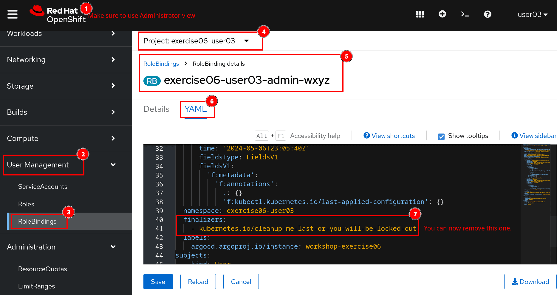Toggle the Show tooltips checkbox

tap(441, 136)
